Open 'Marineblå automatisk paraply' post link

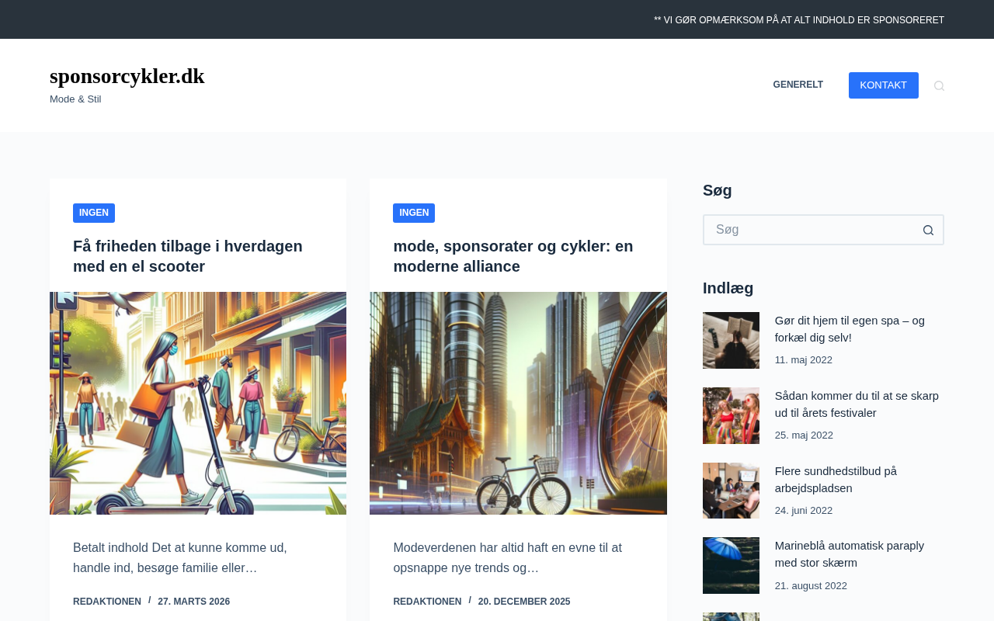tap(850, 554)
